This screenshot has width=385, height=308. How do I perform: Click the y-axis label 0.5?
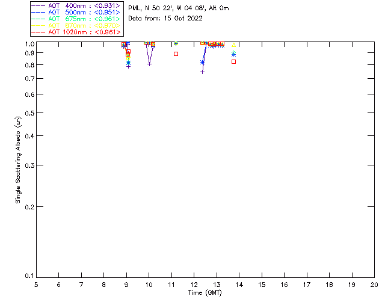click(29, 114)
